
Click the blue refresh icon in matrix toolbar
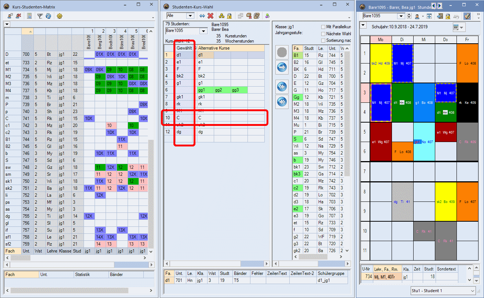[x=48, y=16]
